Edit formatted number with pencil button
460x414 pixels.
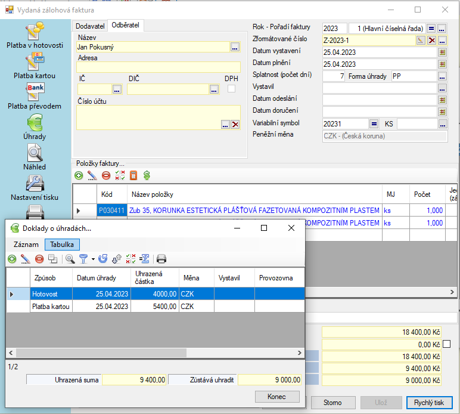pos(421,40)
